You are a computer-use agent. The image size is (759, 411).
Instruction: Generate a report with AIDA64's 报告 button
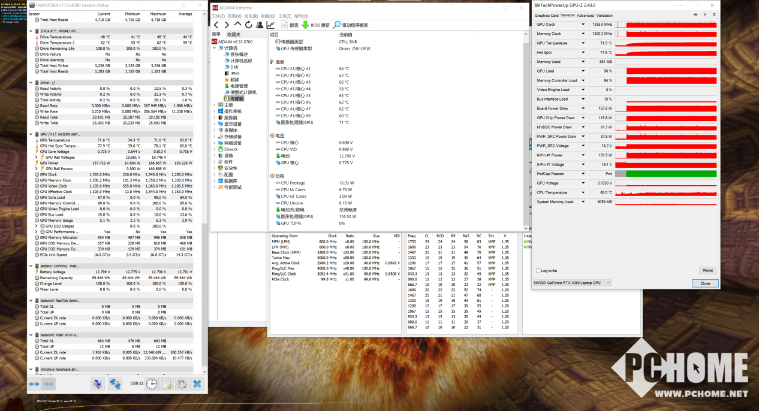(x=290, y=25)
